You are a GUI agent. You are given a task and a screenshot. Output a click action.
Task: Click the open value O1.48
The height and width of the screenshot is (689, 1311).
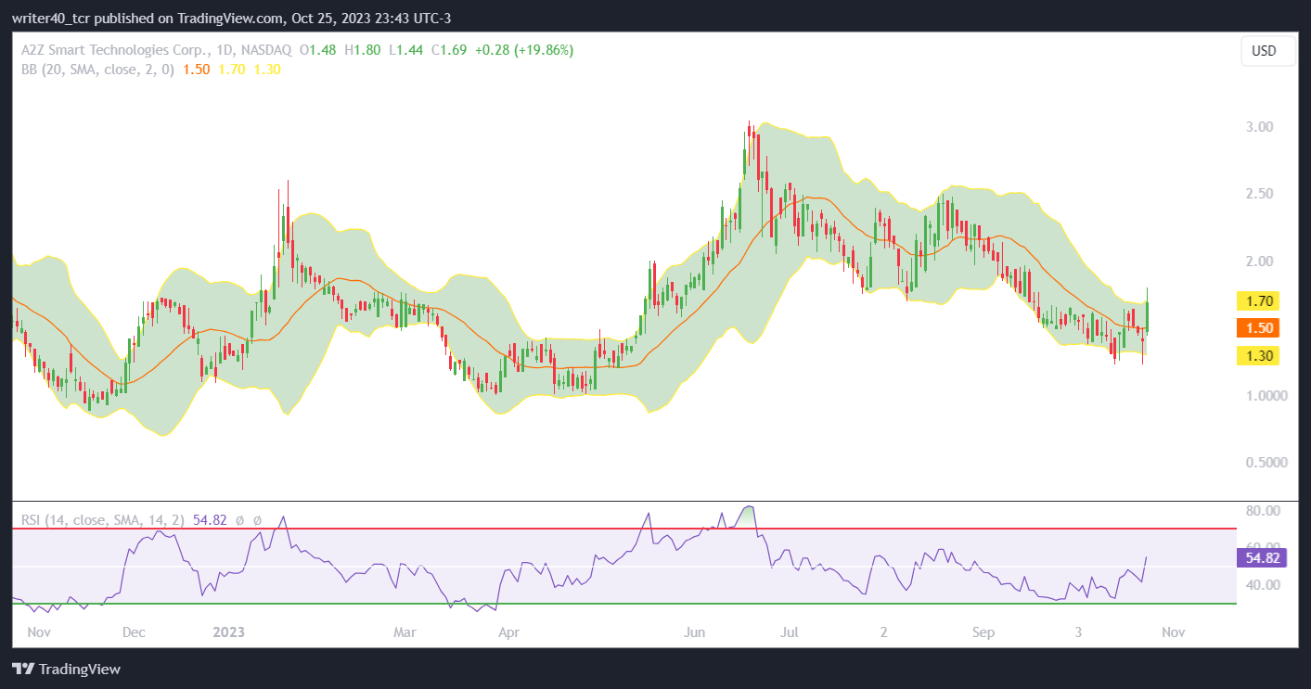(318, 50)
